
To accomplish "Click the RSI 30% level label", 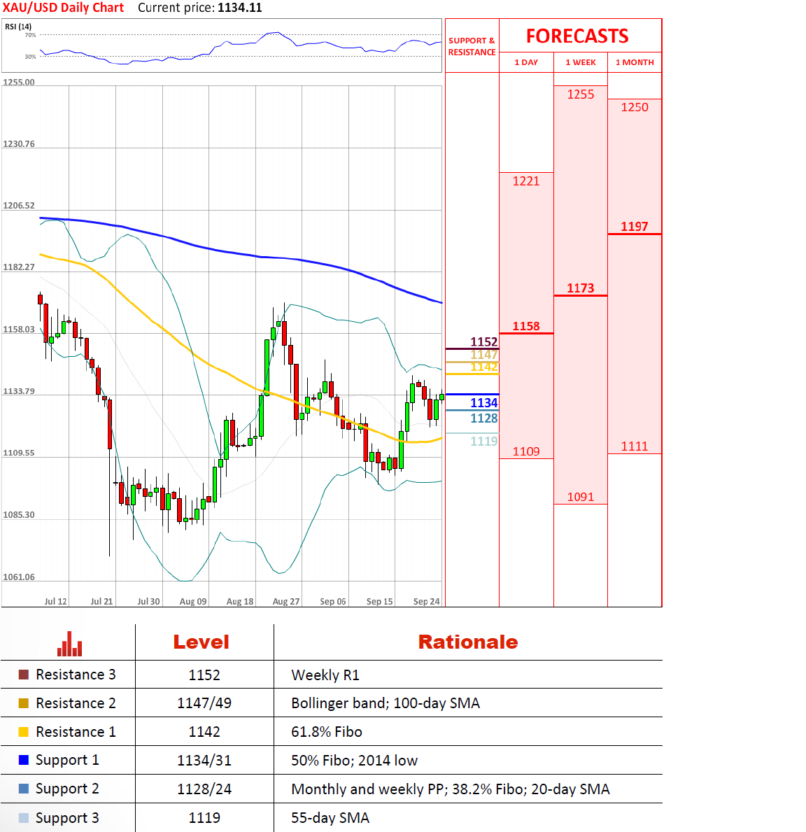I will [x=30, y=57].
